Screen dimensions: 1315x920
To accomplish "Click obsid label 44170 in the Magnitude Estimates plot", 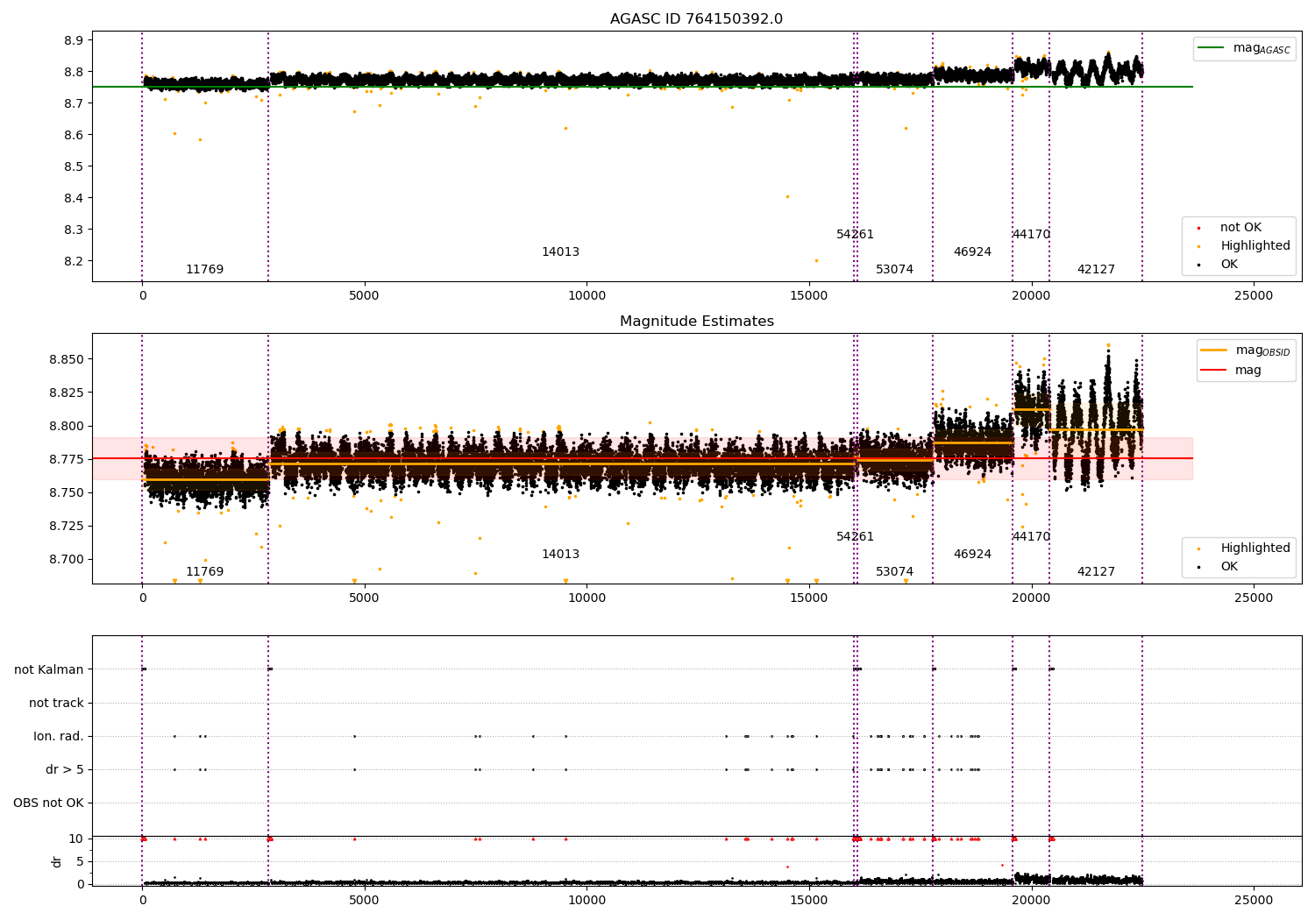I will [x=1031, y=537].
